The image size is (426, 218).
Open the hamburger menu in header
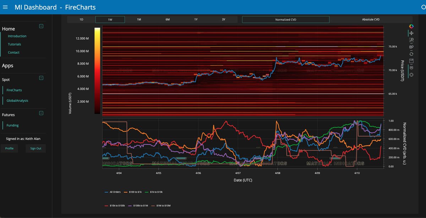pyautogui.click(x=5, y=7)
